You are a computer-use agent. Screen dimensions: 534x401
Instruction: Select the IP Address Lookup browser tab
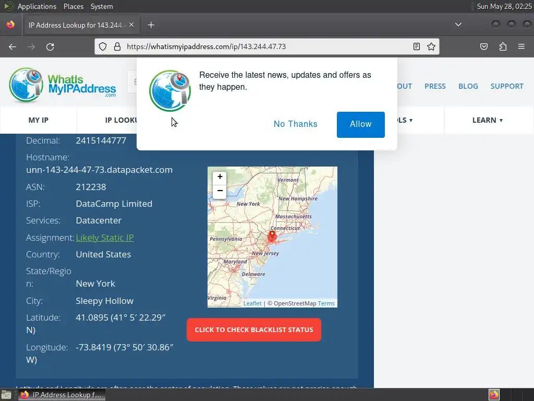click(x=81, y=25)
